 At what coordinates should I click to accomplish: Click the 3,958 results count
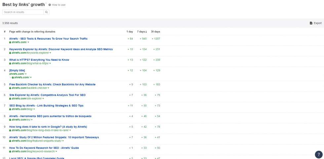[10, 23]
